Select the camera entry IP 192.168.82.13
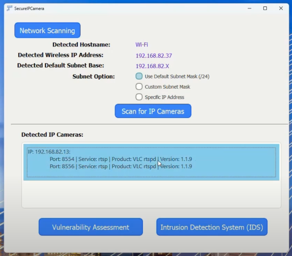This screenshot has width=292, height=256. click(x=49, y=152)
